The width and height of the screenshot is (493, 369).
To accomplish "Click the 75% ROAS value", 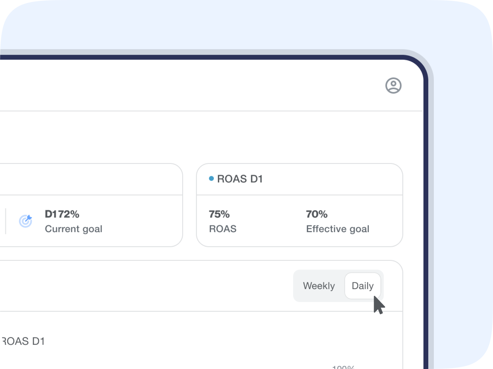I will [219, 214].
